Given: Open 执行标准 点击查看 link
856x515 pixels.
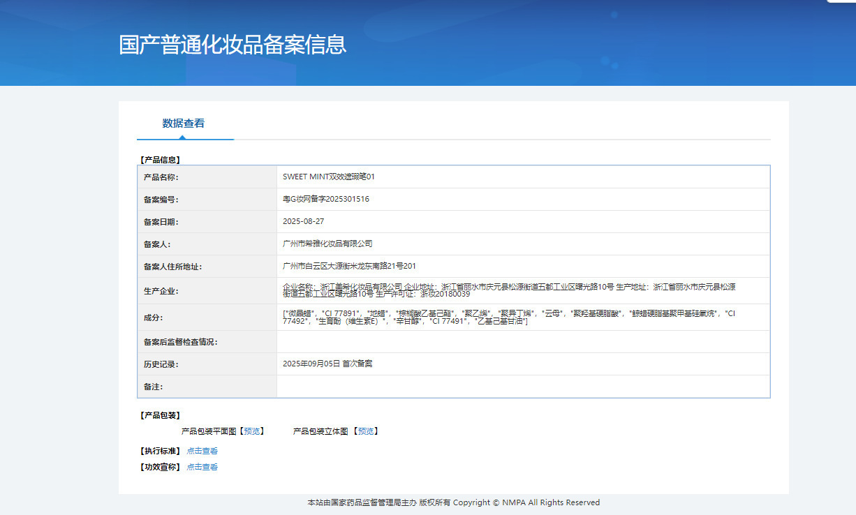Looking at the screenshot, I should [x=202, y=451].
